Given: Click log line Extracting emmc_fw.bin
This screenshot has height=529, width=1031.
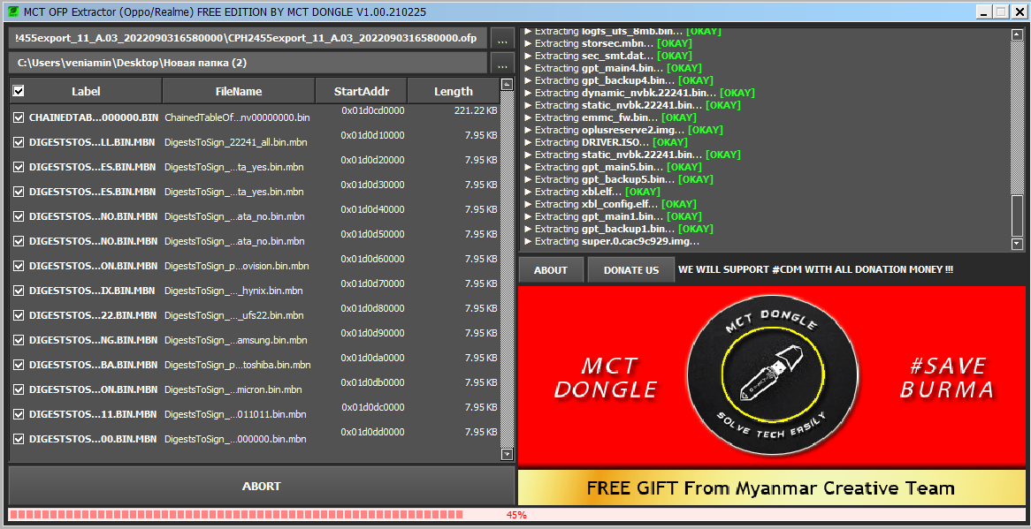Looking at the screenshot, I should pos(609,117).
